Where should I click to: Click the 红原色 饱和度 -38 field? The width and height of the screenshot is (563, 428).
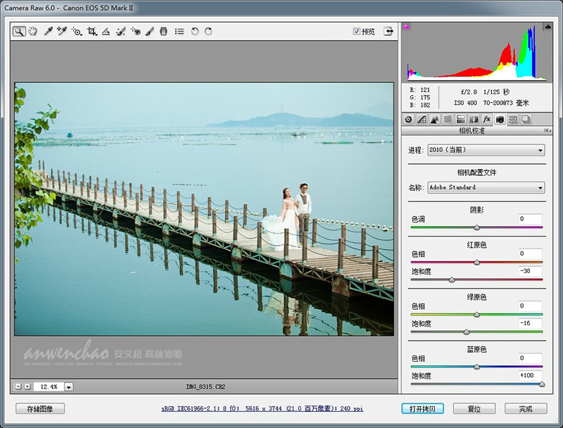pos(530,271)
